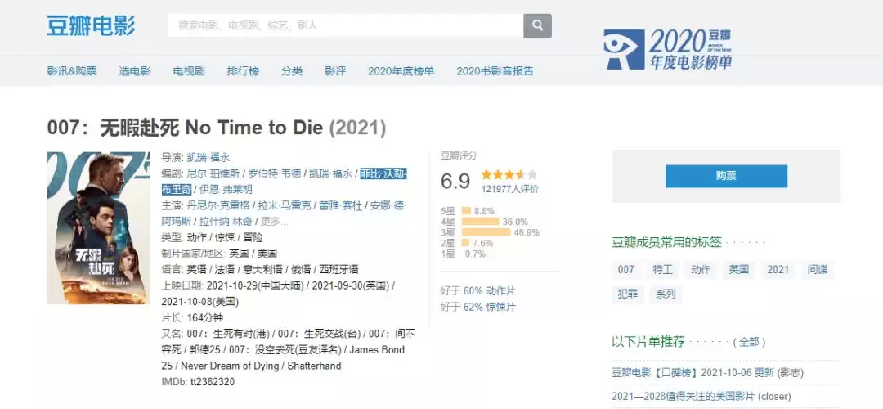The image size is (883, 409).
Task: Select the 动作 tag
Action: (701, 269)
